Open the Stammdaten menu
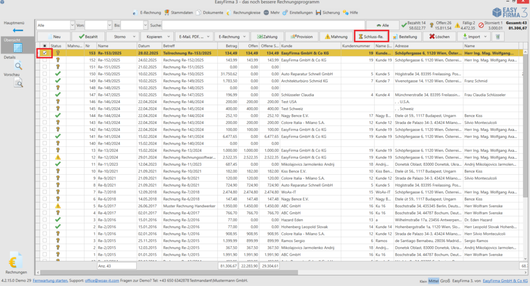This screenshot has width=530, height=286. (x=179, y=12)
